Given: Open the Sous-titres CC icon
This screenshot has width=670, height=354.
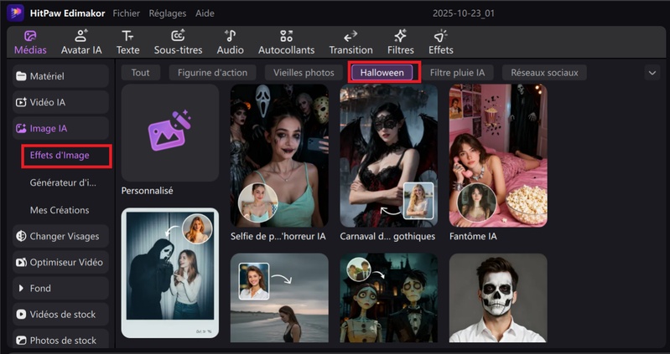Looking at the screenshot, I should tap(178, 36).
